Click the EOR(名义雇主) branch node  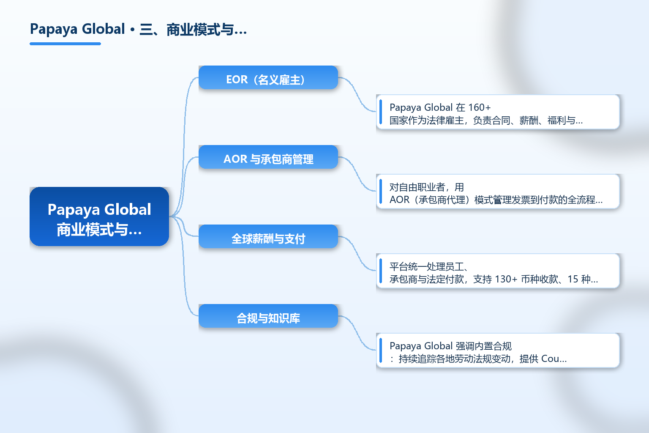(x=268, y=77)
